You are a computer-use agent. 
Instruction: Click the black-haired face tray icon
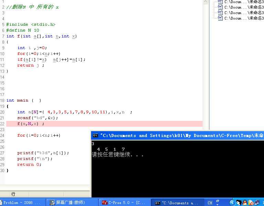pos(239,203)
